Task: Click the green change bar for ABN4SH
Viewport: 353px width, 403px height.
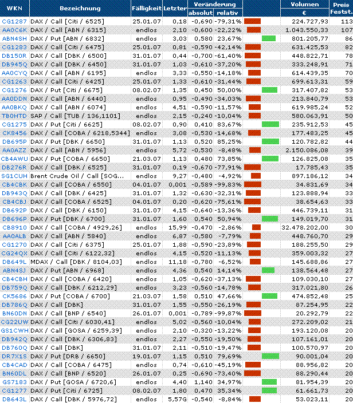Action: coord(269,38)
